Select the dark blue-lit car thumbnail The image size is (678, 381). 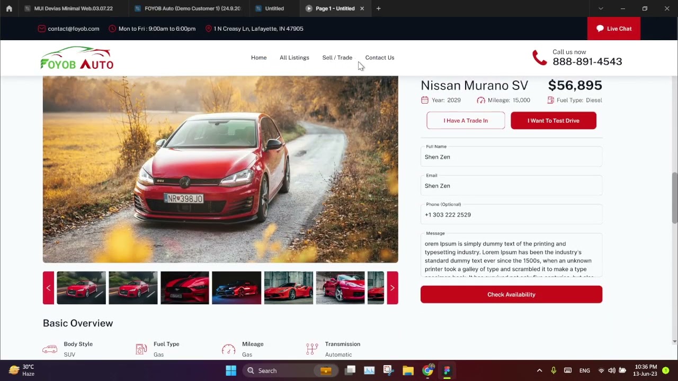pyautogui.click(x=237, y=288)
